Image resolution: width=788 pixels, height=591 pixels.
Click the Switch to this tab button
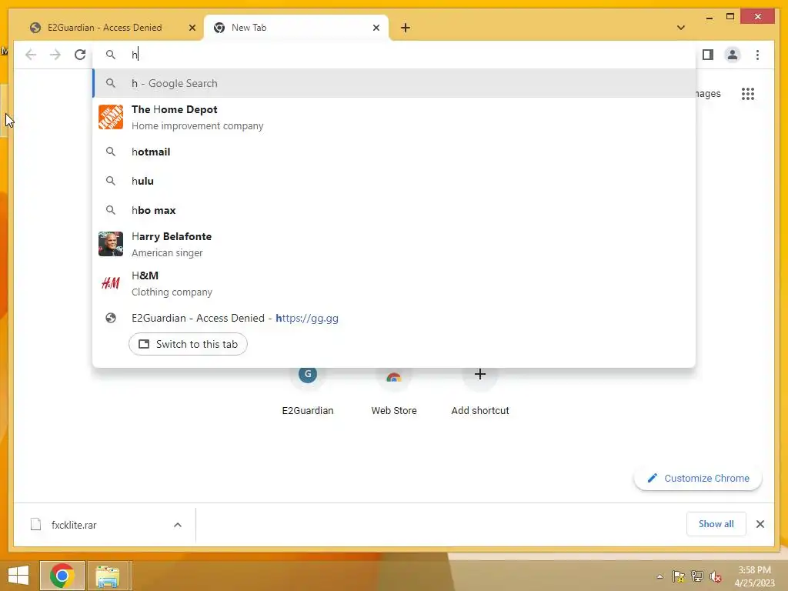(188, 344)
